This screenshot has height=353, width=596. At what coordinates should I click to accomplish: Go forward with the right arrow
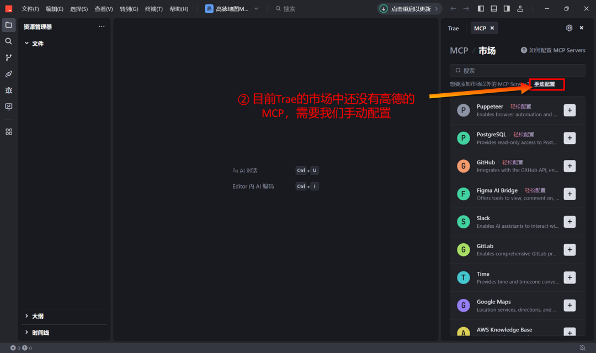tap(466, 9)
